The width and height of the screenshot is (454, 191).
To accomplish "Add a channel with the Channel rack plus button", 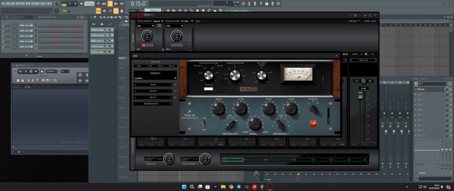I will click(26, 55).
